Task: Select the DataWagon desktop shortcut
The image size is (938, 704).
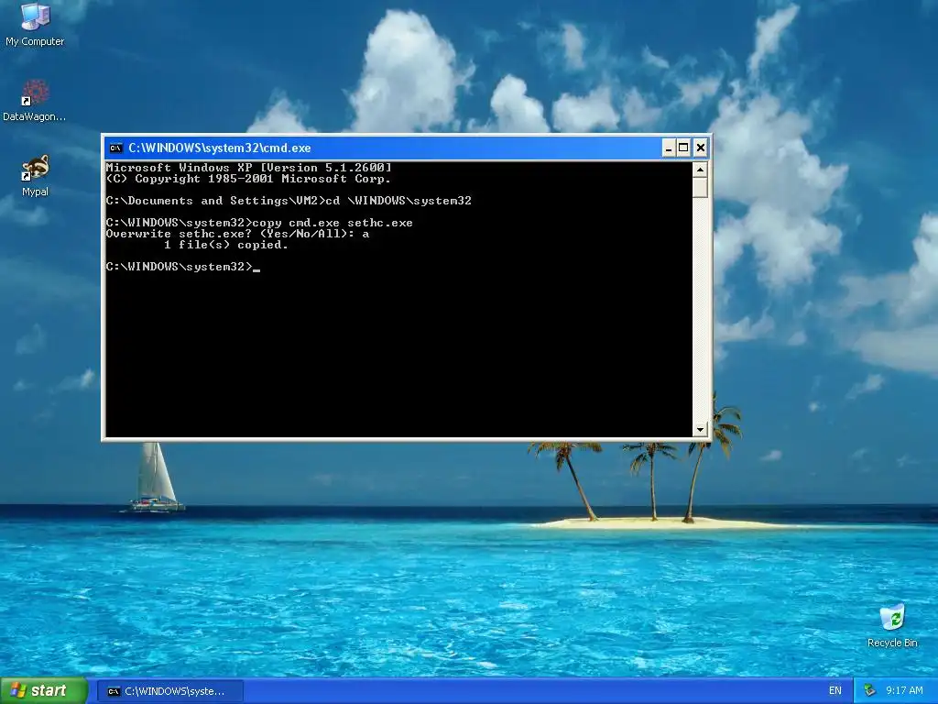Action: click(x=35, y=101)
